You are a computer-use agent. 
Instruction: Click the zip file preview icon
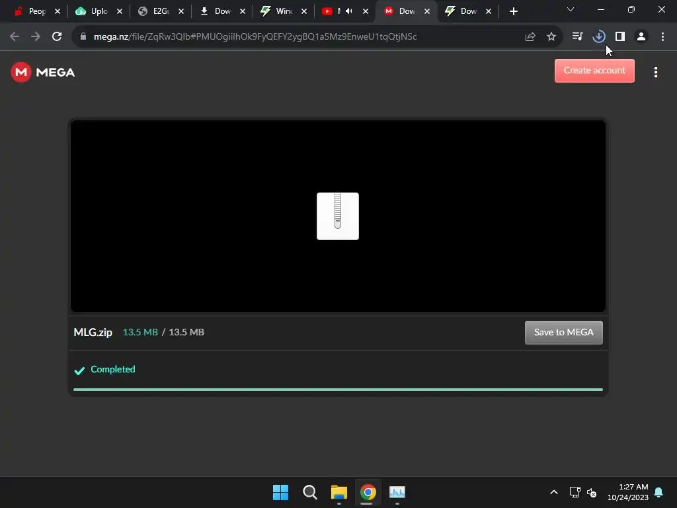click(338, 216)
